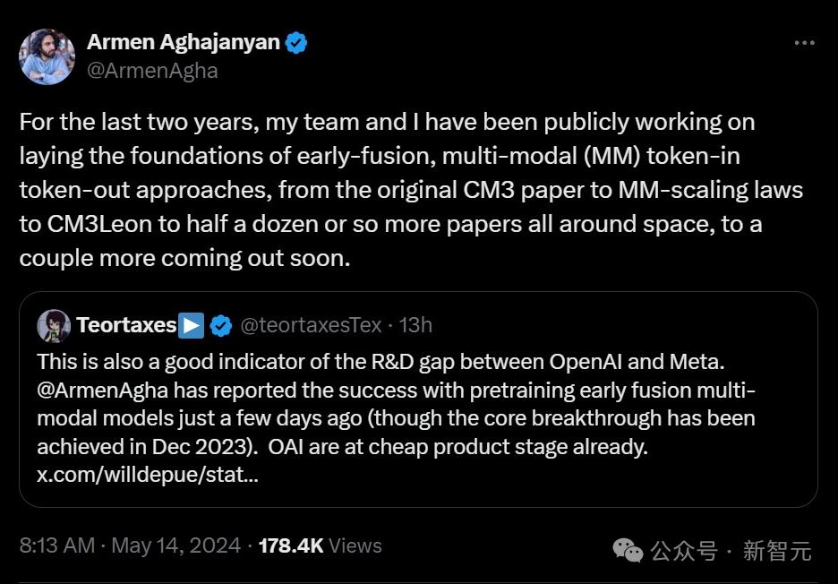This screenshot has width=838, height=584.
Task: Open the Teortaxes avatar in quoted tweet
Action: pos(54,326)
